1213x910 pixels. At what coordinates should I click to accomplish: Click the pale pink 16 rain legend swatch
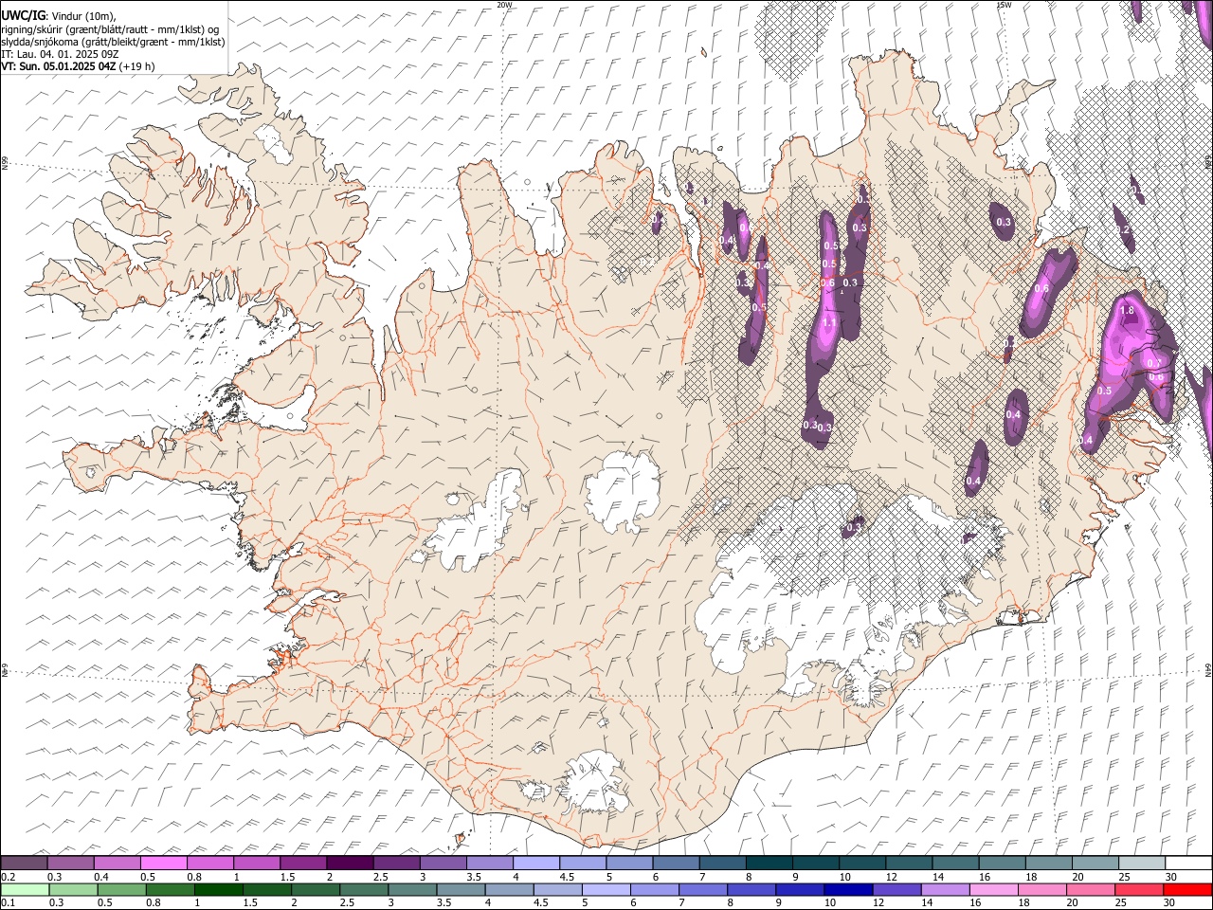(993, 889)
